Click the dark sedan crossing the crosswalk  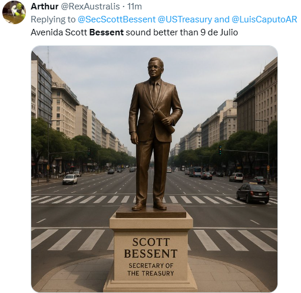[x=253, y=193]
